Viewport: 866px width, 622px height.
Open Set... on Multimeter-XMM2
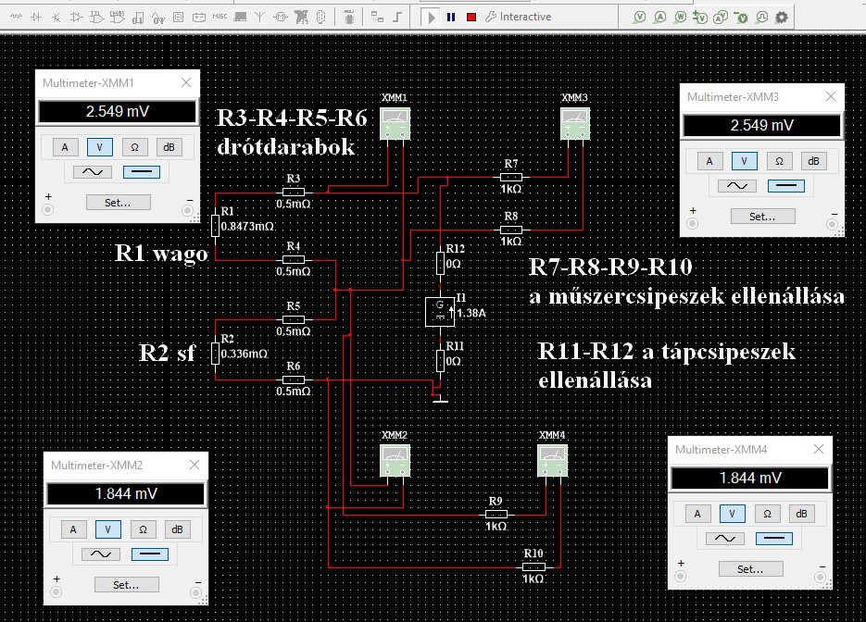[127, 584]
